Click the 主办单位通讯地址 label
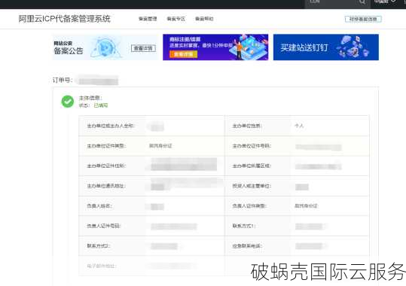The image size is (406, 286). click(106, 186)
